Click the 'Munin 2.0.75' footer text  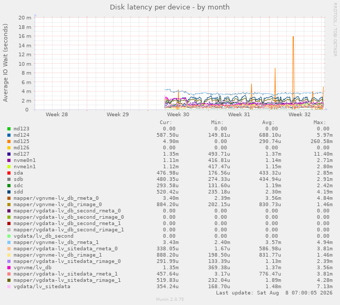(170, 299)
